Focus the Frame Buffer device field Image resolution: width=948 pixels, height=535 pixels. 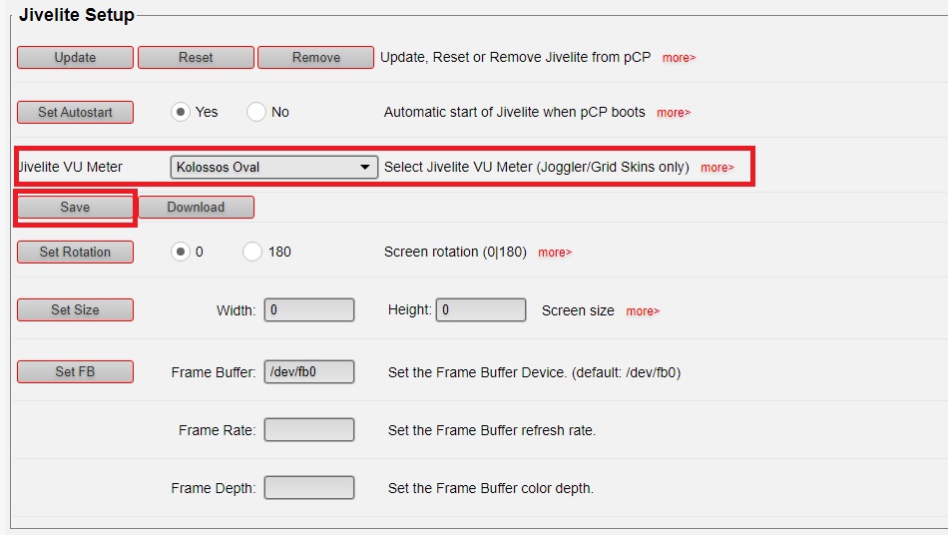[x=309, y=371]
